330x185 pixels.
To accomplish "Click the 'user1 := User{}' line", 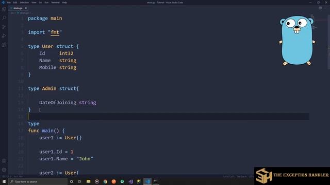I will [x=60, y=138].
